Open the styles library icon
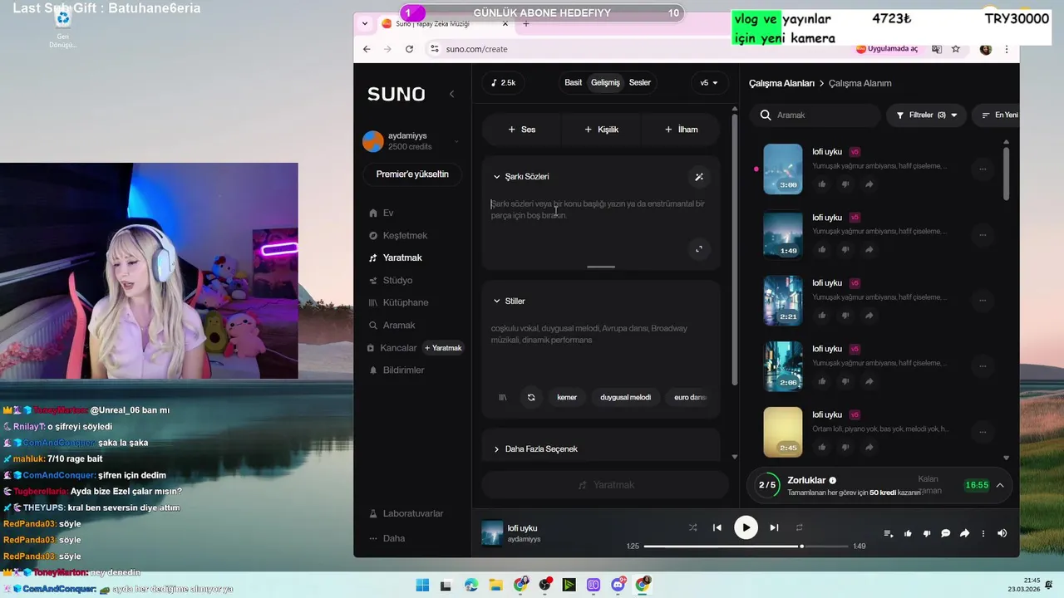This screenshot has width=1064, height=598. pyautogui.click(x=502, y=397)
